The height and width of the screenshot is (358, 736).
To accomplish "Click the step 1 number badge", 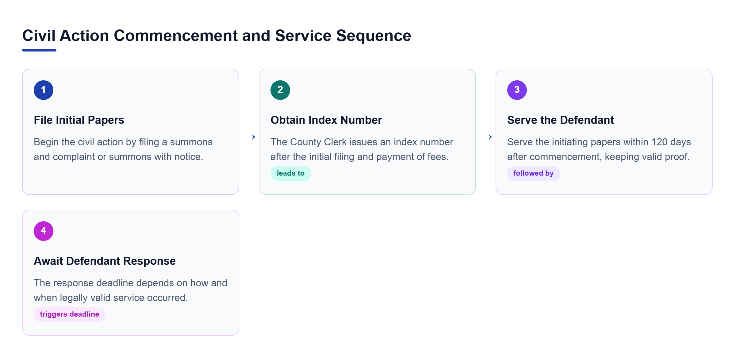I will 44,90.
